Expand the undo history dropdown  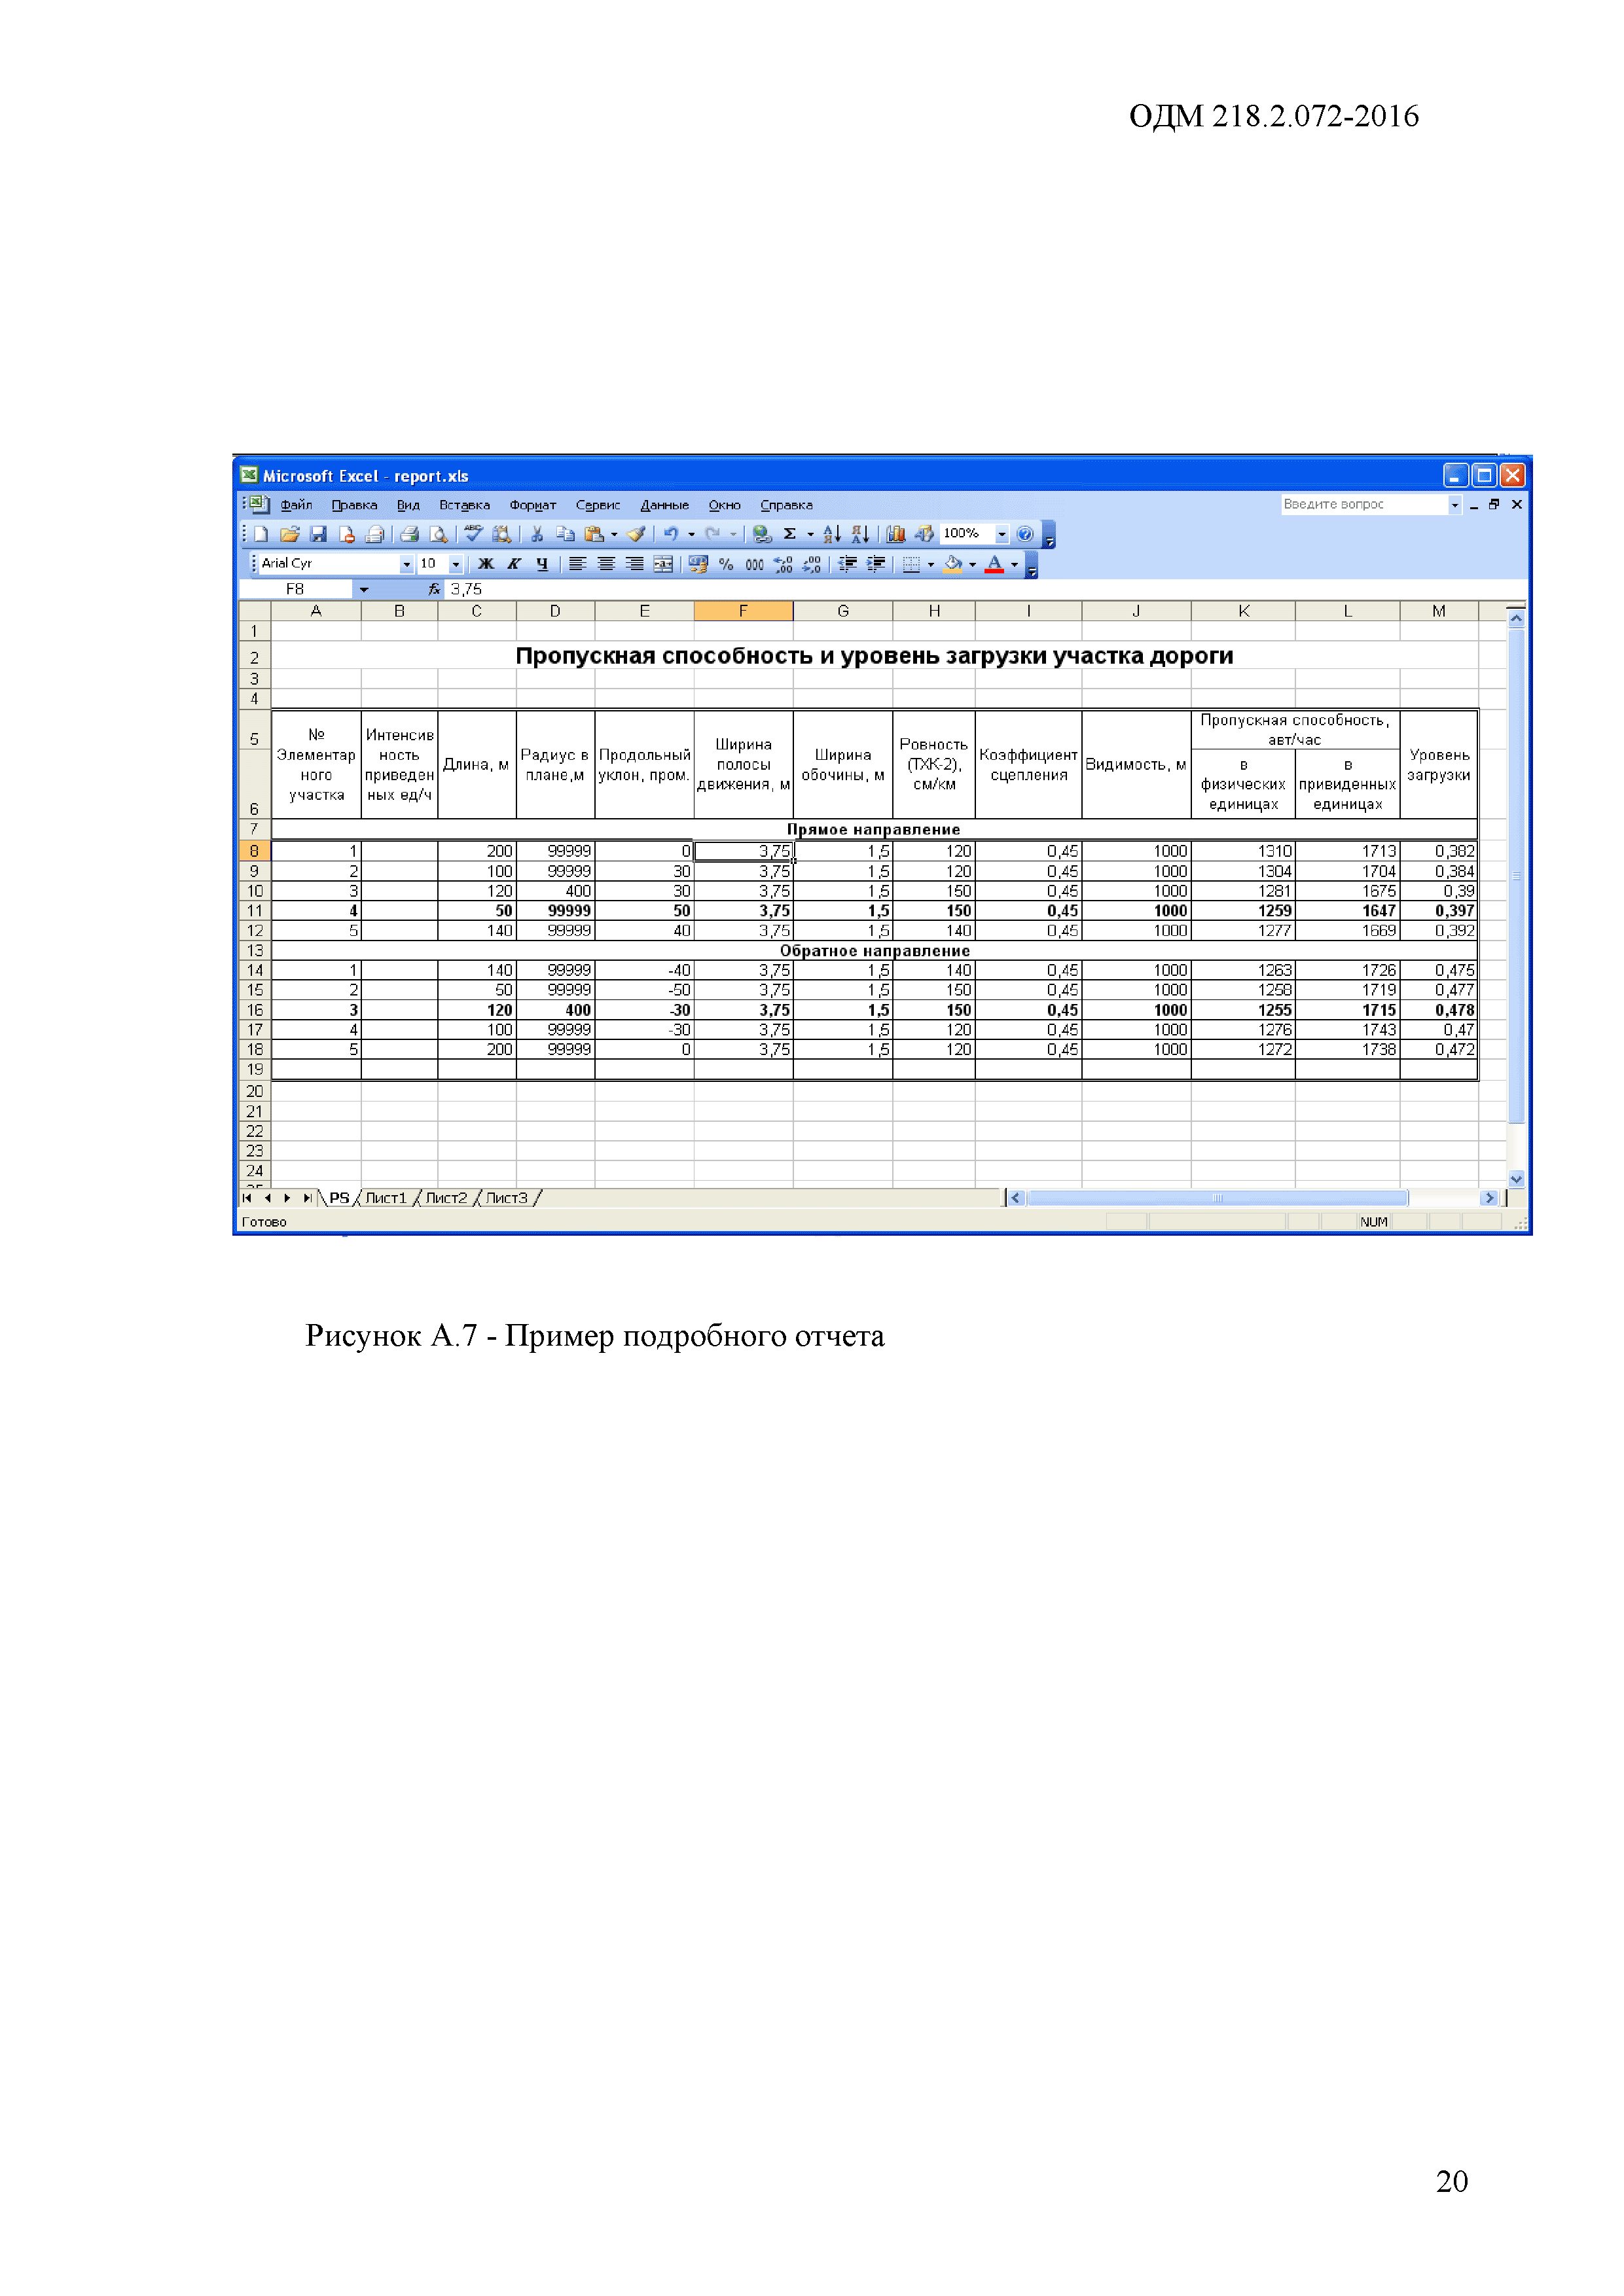coord(691,534)
